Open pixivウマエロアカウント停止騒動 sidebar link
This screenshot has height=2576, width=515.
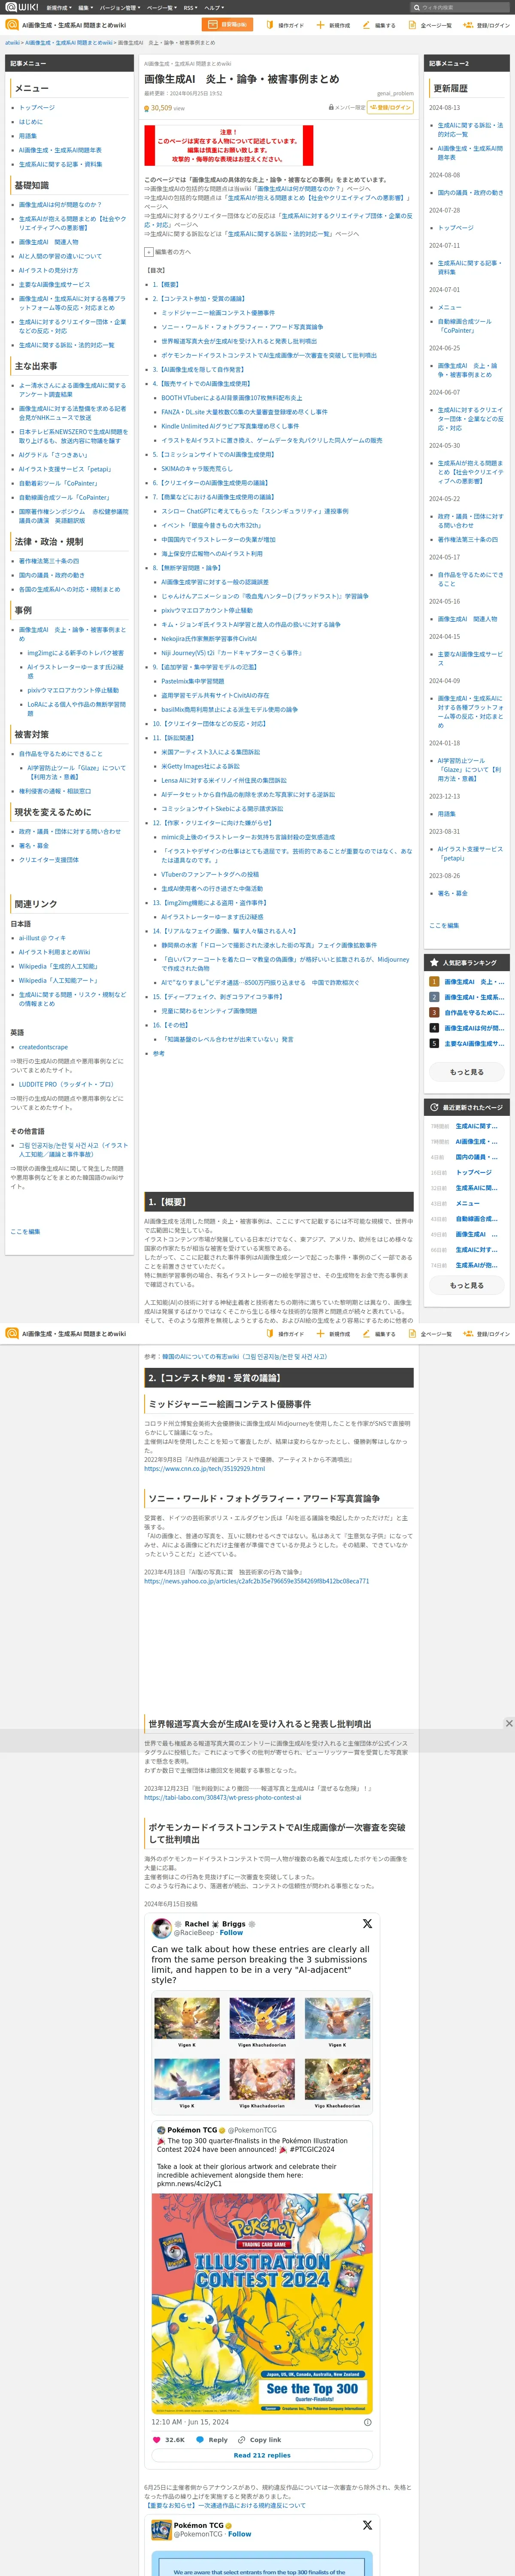(73, 690)
